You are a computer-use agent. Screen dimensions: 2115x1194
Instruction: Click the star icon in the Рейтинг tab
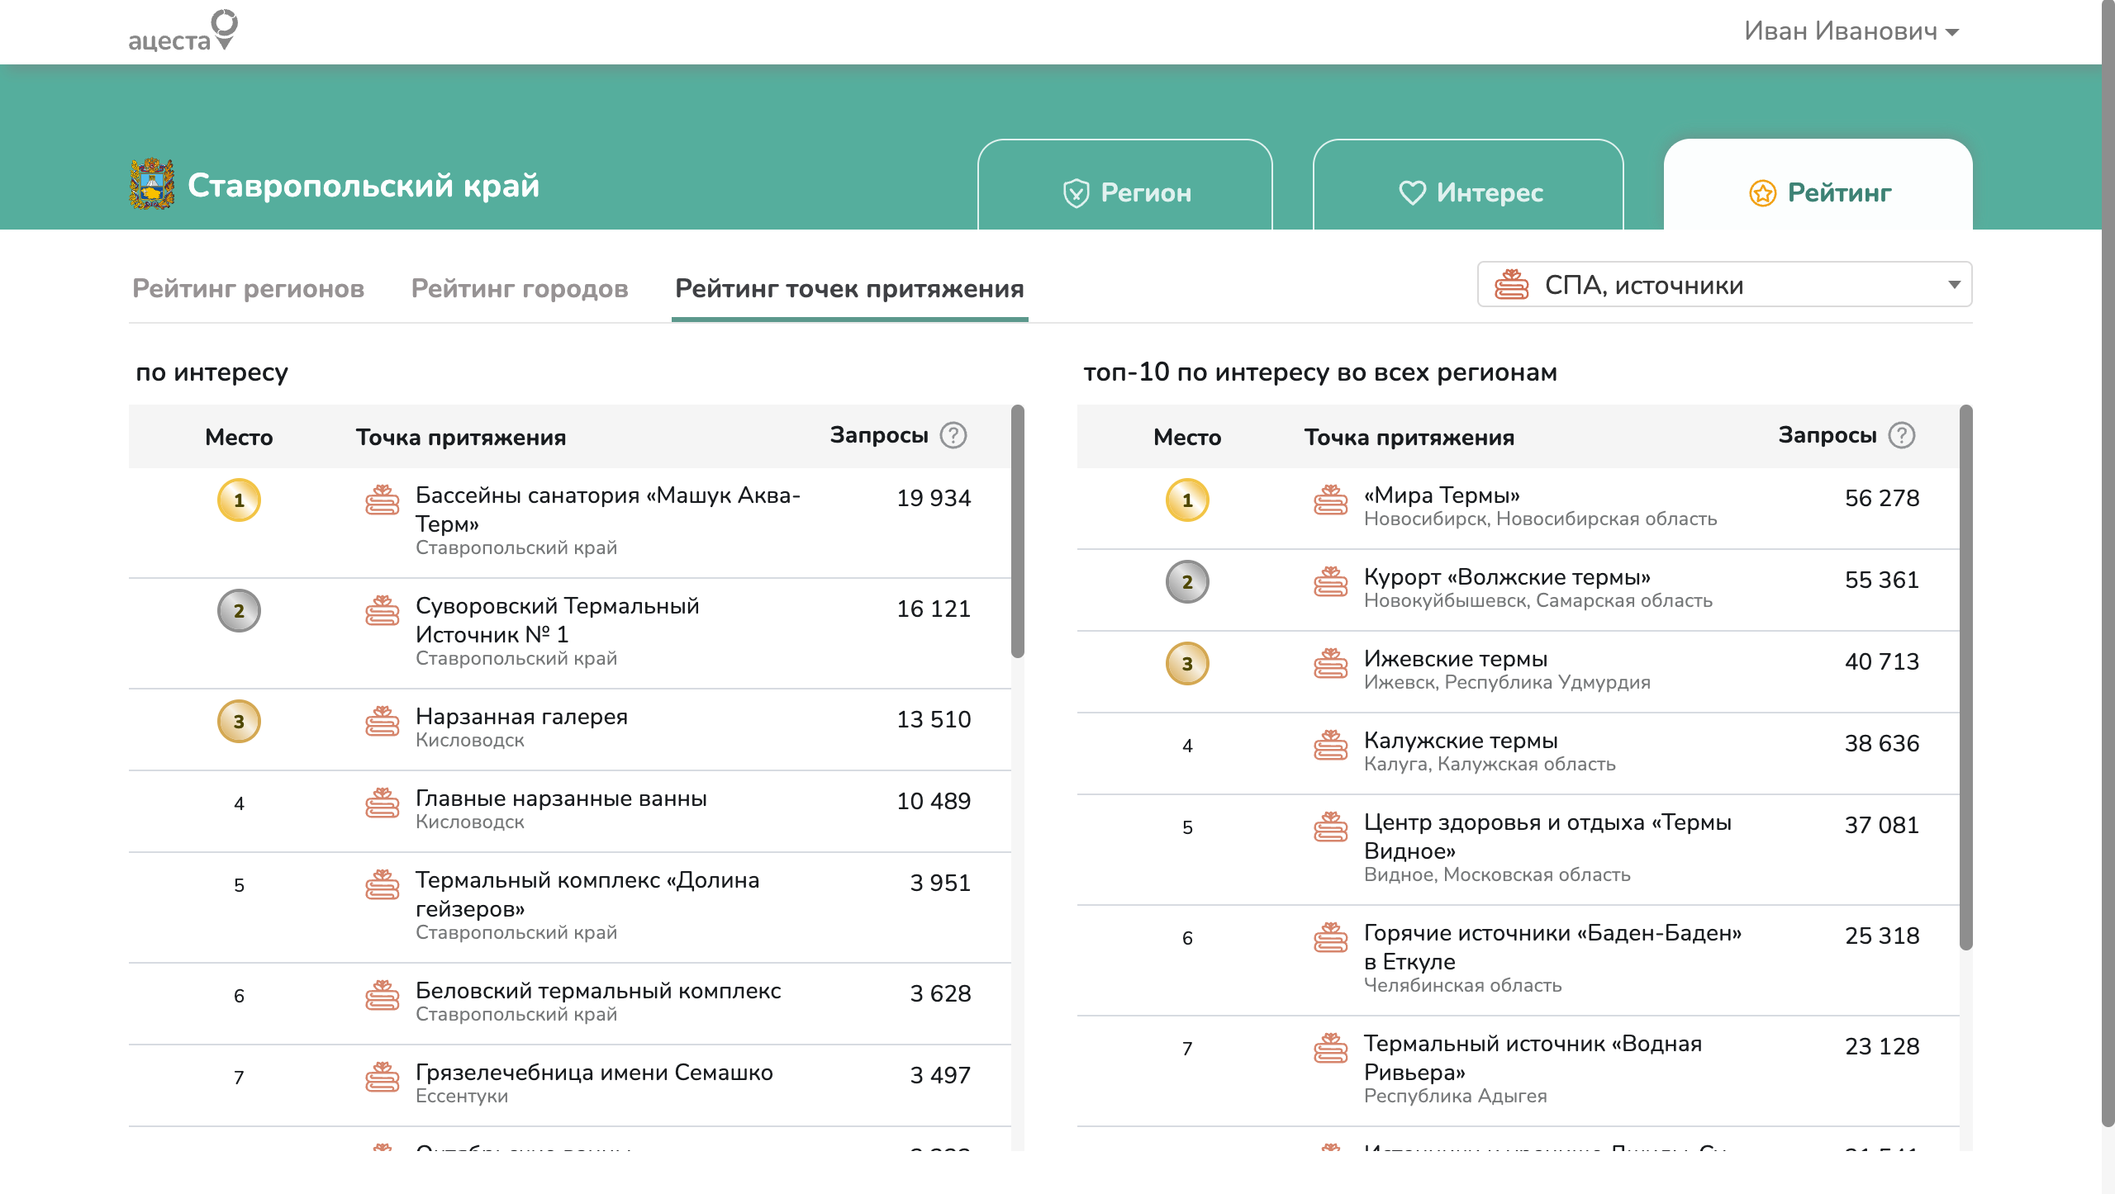1762,193
